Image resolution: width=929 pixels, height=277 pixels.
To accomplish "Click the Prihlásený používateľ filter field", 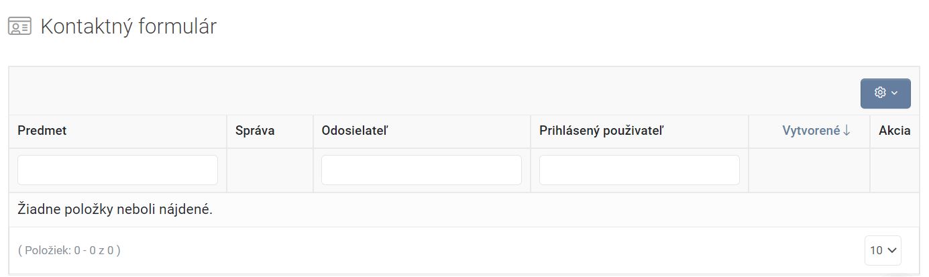I will point(639,170).
